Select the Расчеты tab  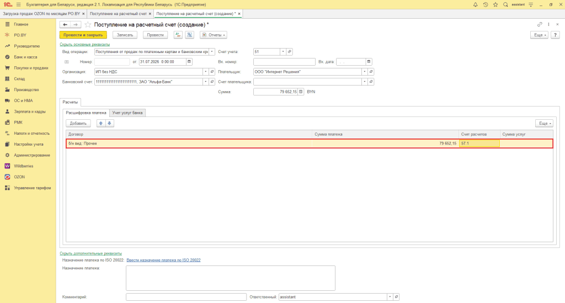[x=70, y=102]
